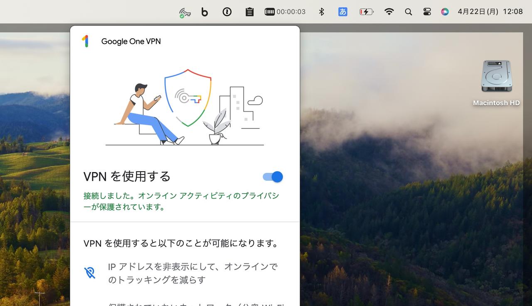
Task: Open the bold 'b' menu bar app icon
Action: click(x=204, y=12)
